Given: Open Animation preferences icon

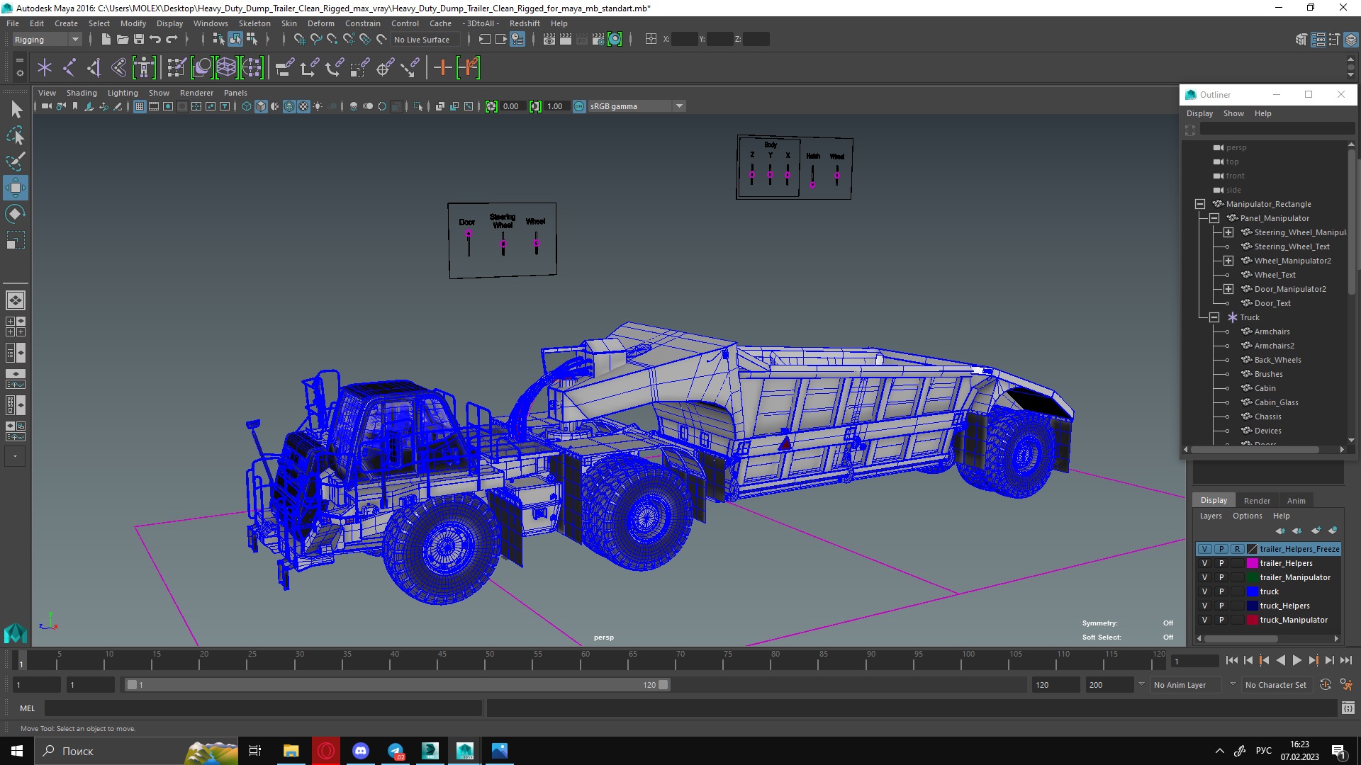Looking at the screenshot, I should [x=1346, y=685].
